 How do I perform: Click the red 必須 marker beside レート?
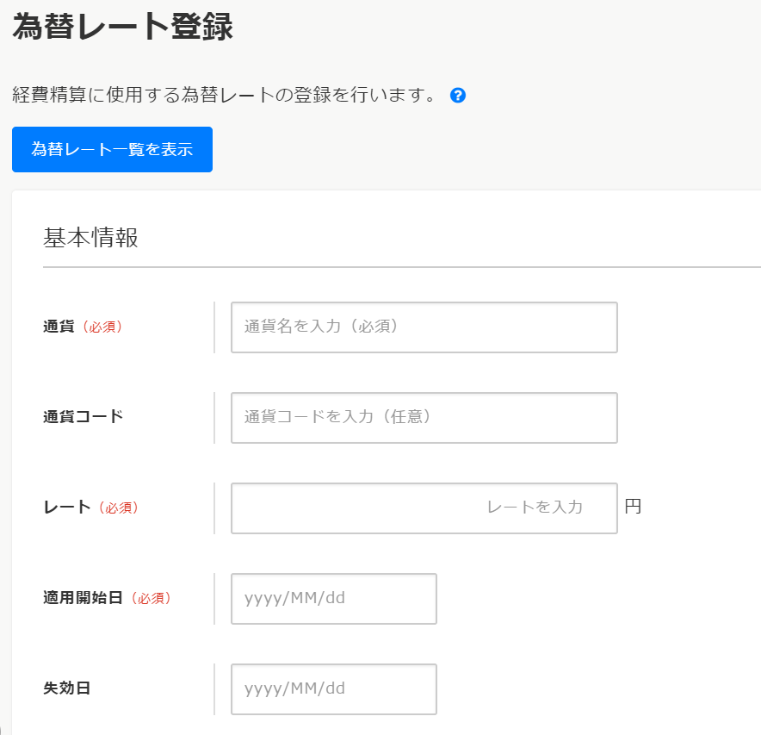[x=119, y=508]
